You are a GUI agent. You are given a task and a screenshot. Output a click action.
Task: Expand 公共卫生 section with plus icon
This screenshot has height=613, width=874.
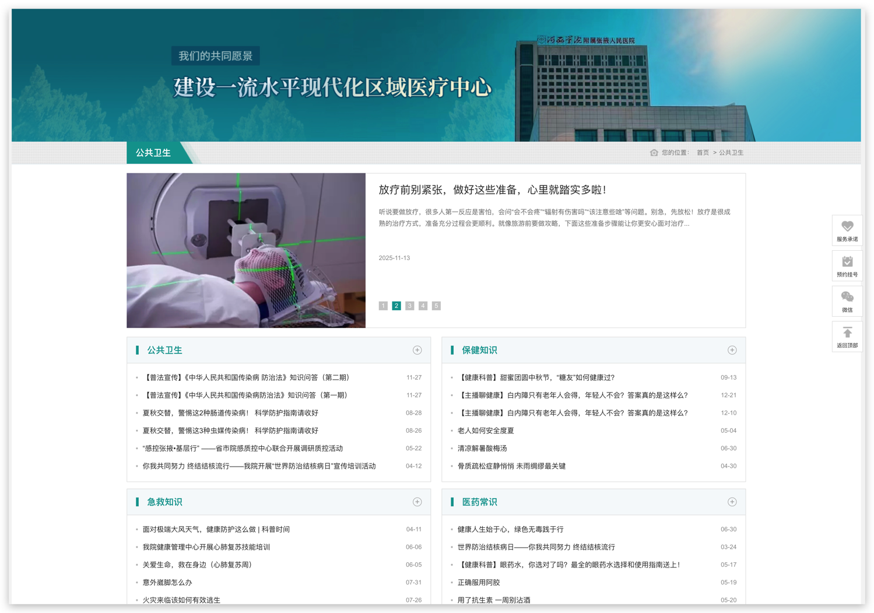click(417, 350)
